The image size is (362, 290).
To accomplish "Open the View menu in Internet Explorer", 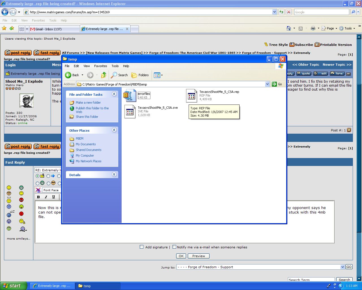I will [25, 20].
